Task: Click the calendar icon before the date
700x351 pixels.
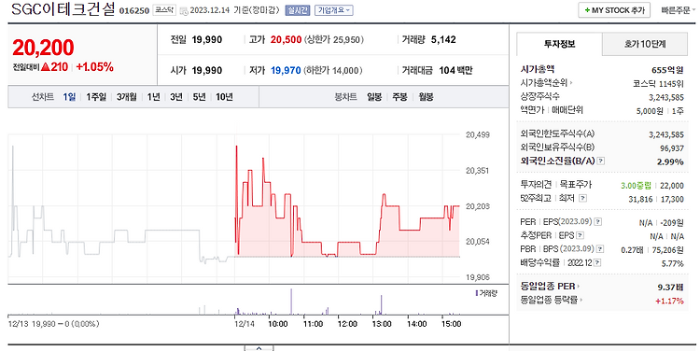Action: click(x=184, y=10)
